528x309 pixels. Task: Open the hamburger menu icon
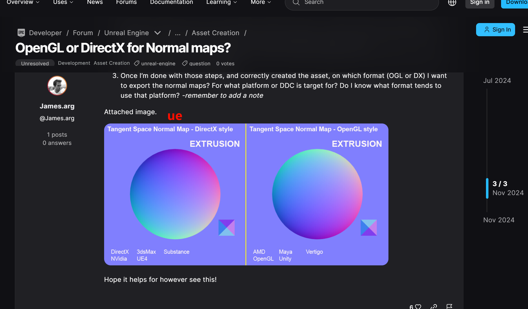[x=525, y=30]
